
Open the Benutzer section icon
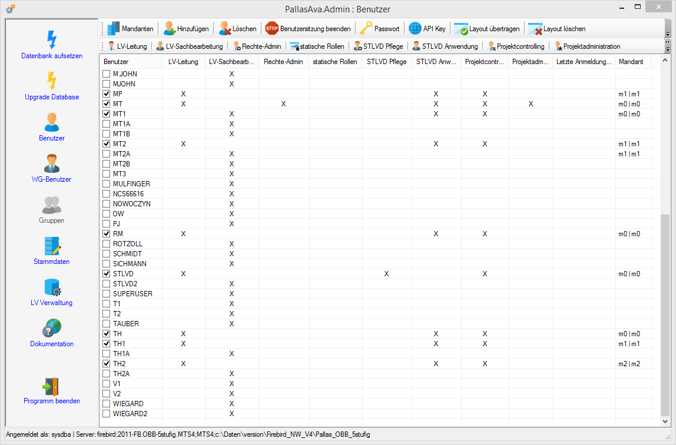(x=52, y=122)
